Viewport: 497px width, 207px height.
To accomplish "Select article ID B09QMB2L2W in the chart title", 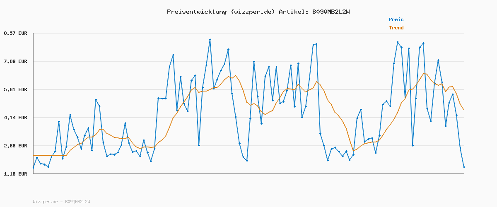I will click(x=331, y=12).
